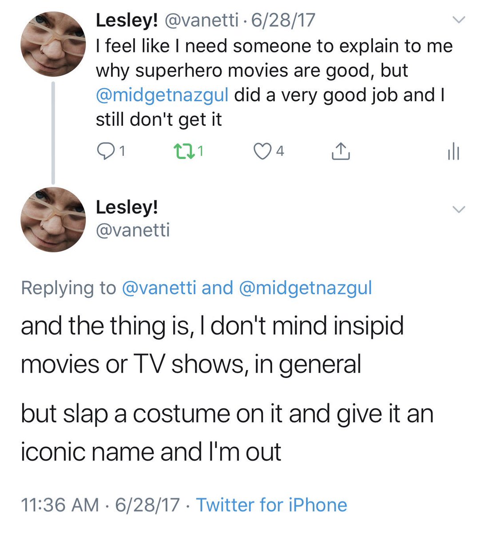The image size is (488, 533).
Task: Reply to the superhero movies tweet
Action: 105,152
